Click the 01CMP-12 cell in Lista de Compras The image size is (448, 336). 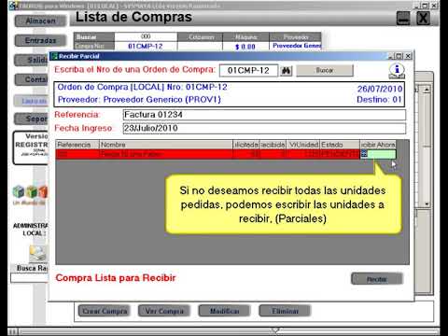(146, 46)
